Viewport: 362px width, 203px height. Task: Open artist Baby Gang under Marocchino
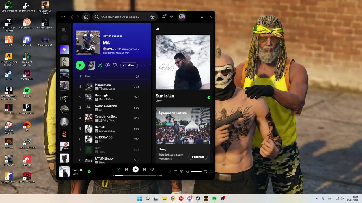pyautogui.click(x=109, y=89)
